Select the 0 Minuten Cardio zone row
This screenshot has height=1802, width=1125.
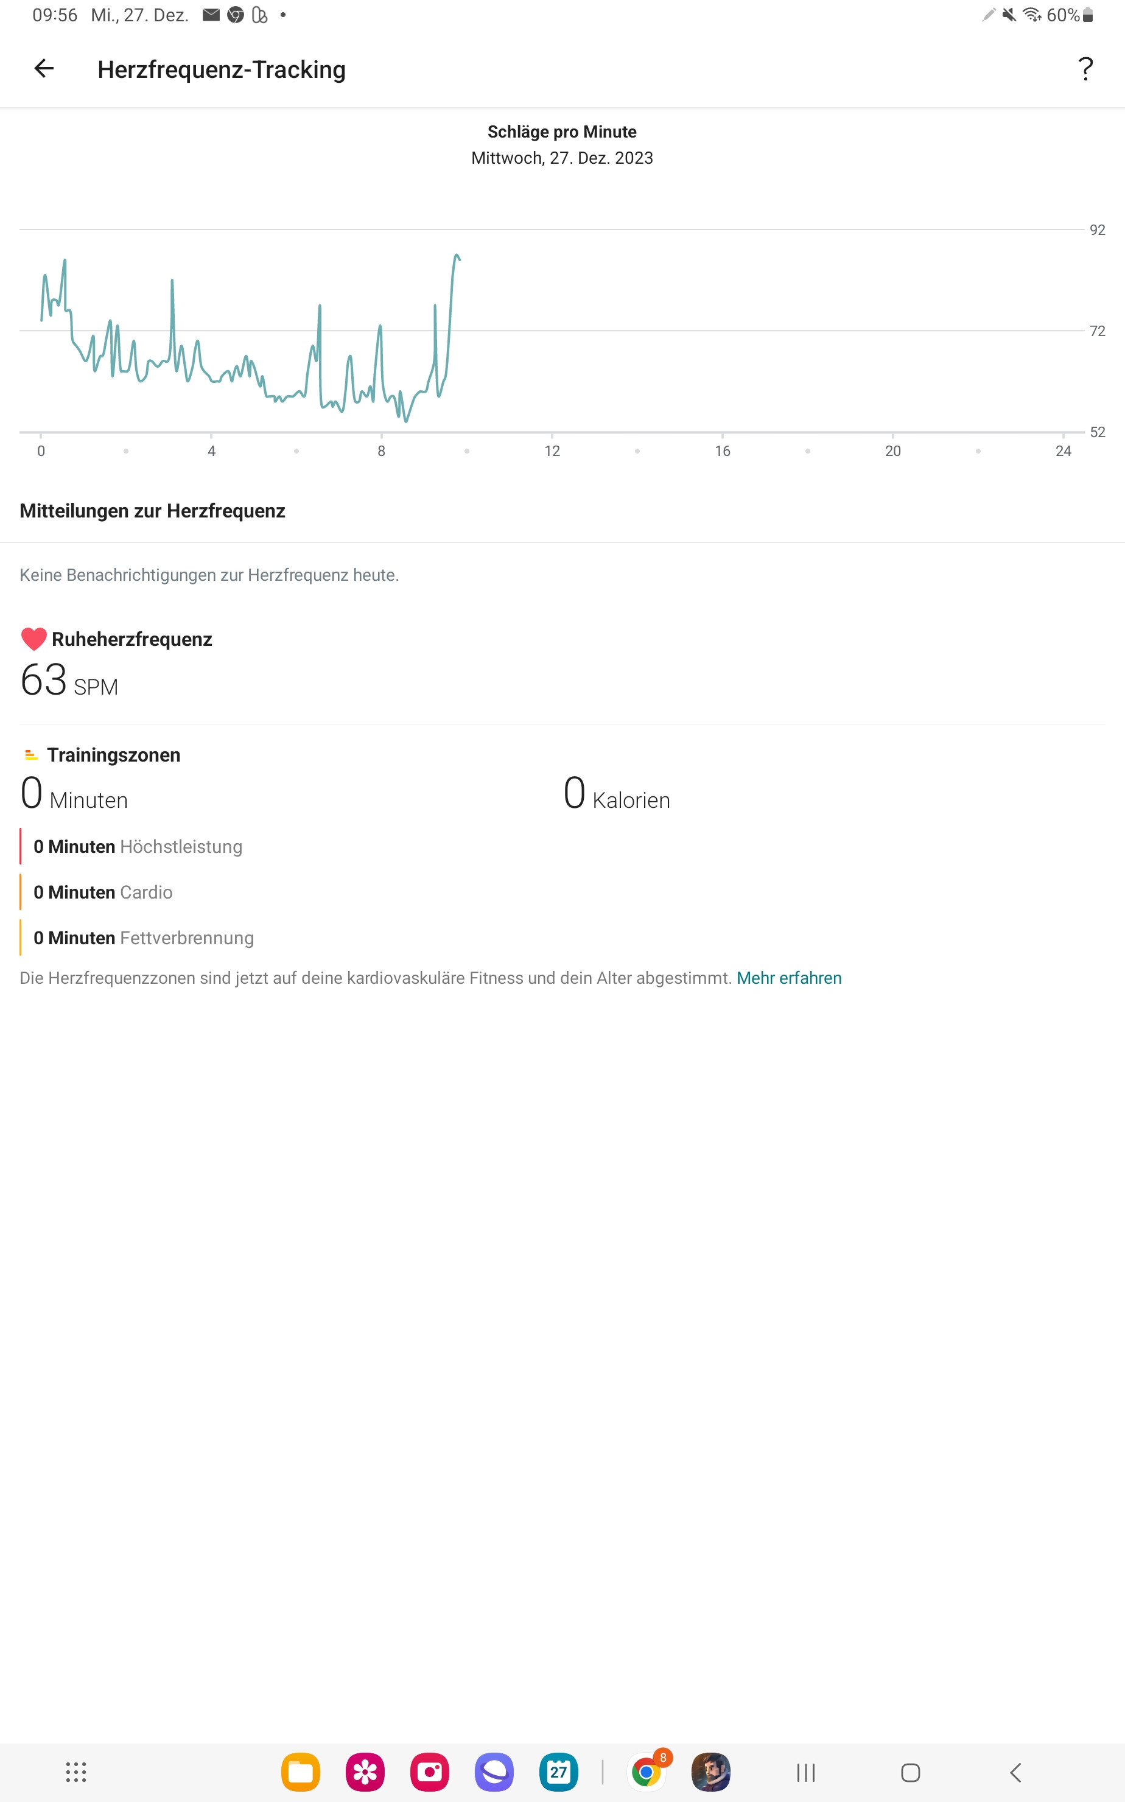pos(103,892)
